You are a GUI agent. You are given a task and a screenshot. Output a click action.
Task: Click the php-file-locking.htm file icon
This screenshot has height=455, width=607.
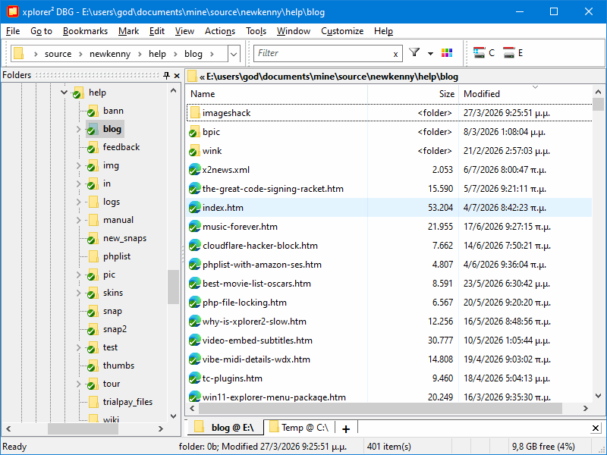tap(194, 302)
